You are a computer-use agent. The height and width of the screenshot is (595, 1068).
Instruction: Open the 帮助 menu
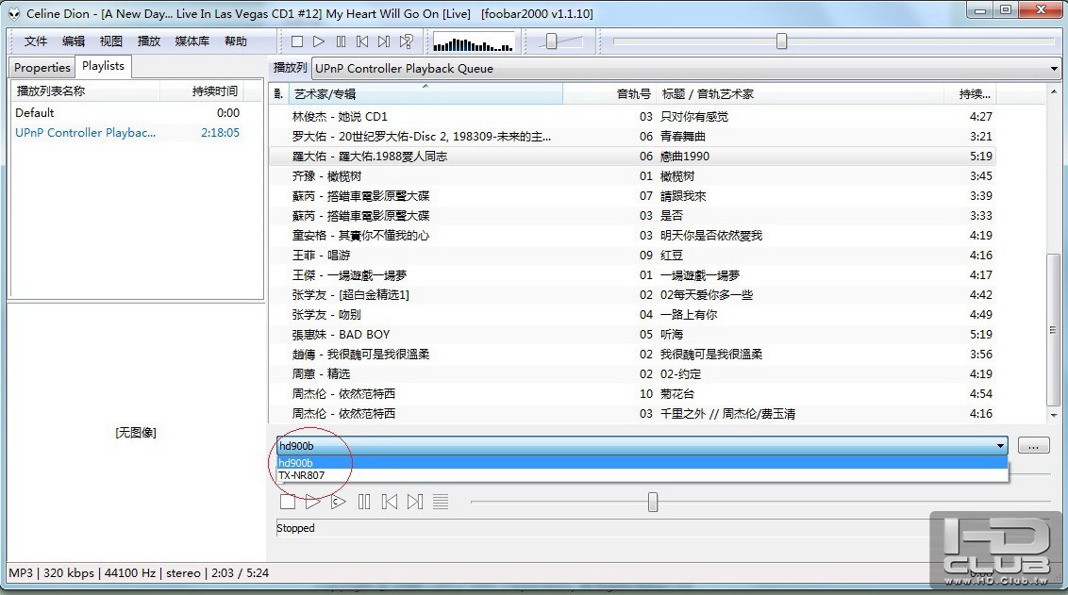236,41
